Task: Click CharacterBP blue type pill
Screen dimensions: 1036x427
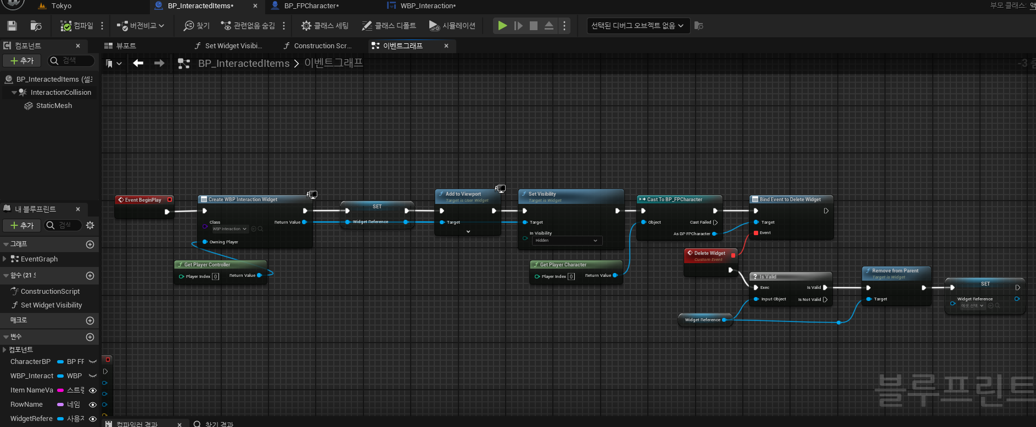Action: click(60, 362)
